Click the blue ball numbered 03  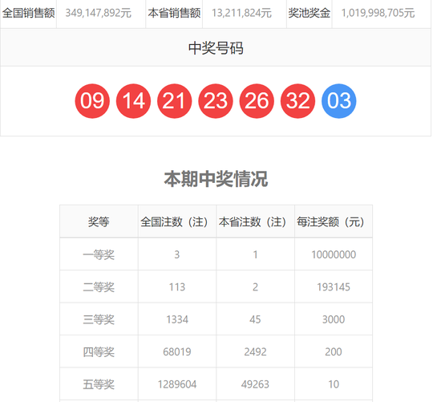point(339,101)
